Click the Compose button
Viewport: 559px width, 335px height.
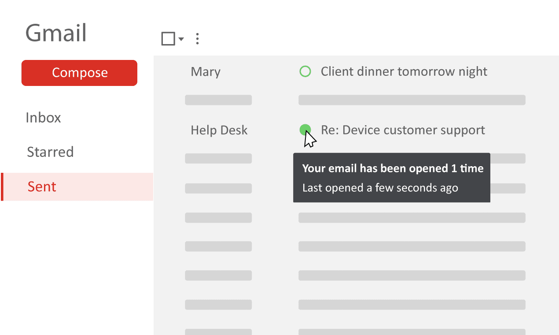click(79, 73)
